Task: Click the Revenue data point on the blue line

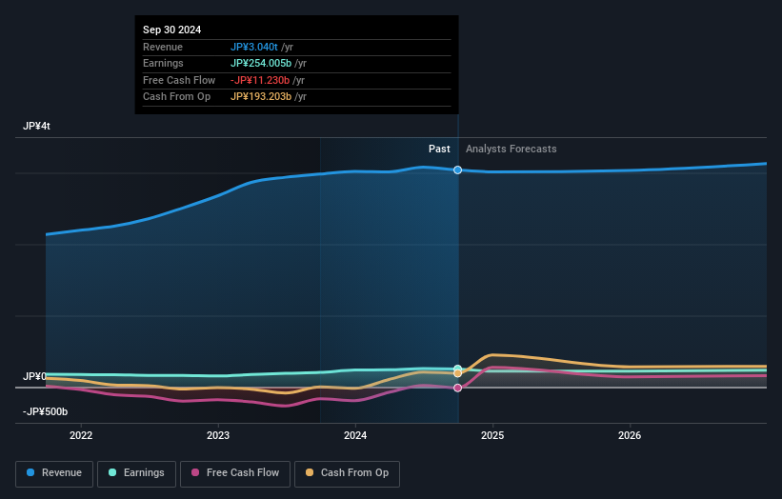Action: [x=457, y=170]
